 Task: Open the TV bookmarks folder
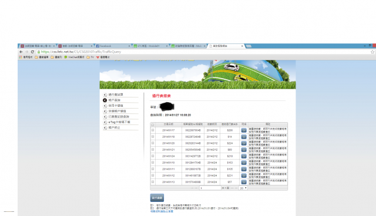pyautogui.click(x=90, y=58)
